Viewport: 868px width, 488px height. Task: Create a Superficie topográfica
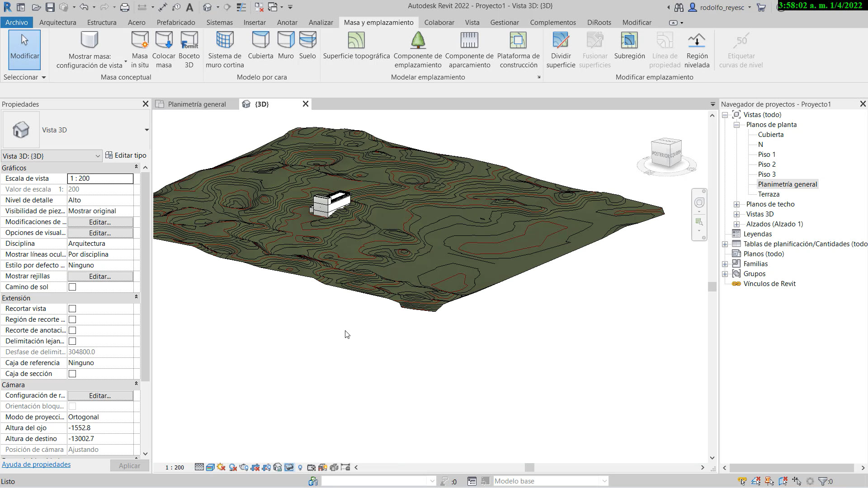(356, 46)
